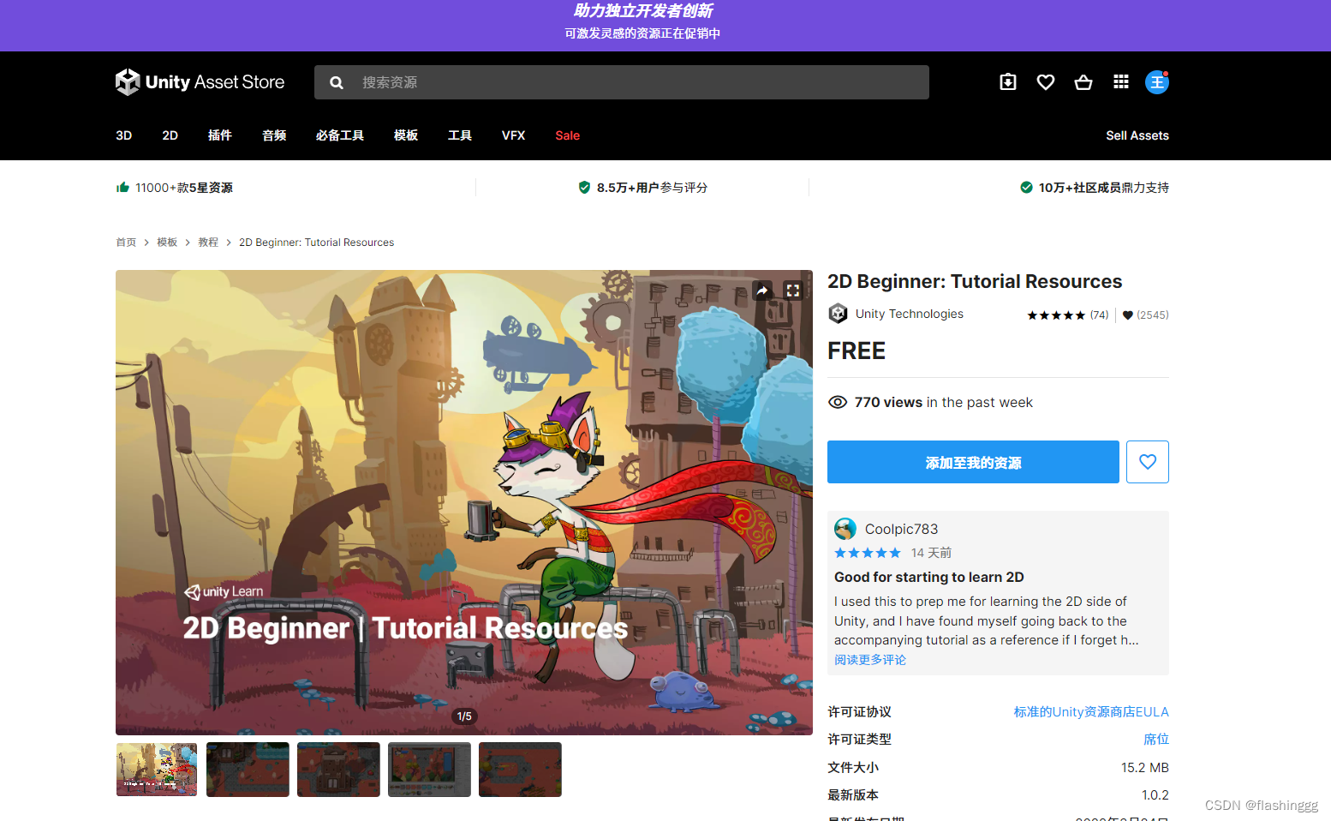The width and height of the screenshot is (1331, 821).
Task: Click the 席位 license type link
Action: [x=1156, y=740]
